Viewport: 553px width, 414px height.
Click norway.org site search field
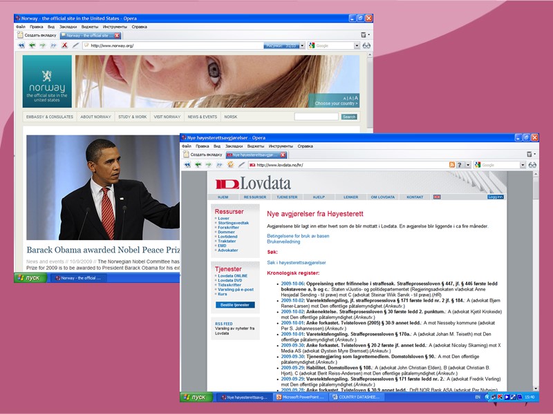[317, 117]
